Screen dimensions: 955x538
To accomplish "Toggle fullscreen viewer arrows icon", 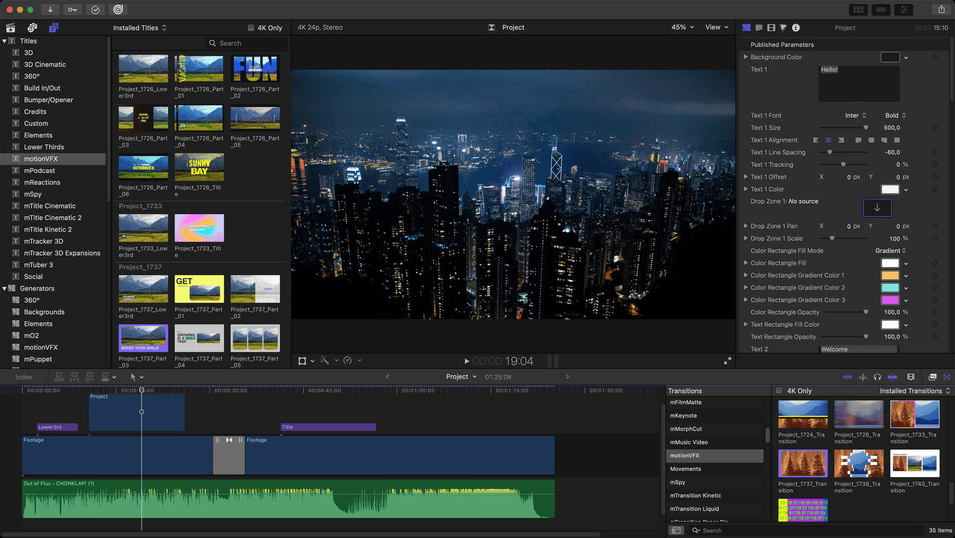I will coord(727,361).
